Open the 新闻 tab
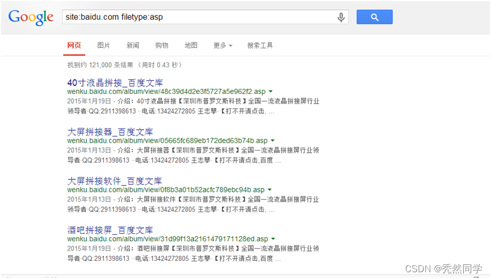The width and height of the screenshot is (491, 279). tap(133, 45)
